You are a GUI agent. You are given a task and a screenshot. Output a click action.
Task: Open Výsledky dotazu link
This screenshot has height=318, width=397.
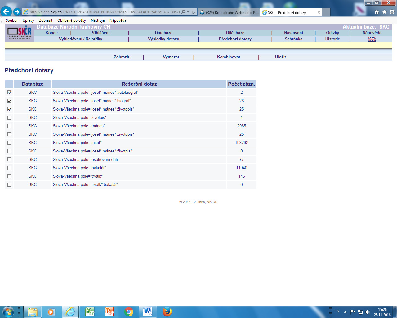163,39
